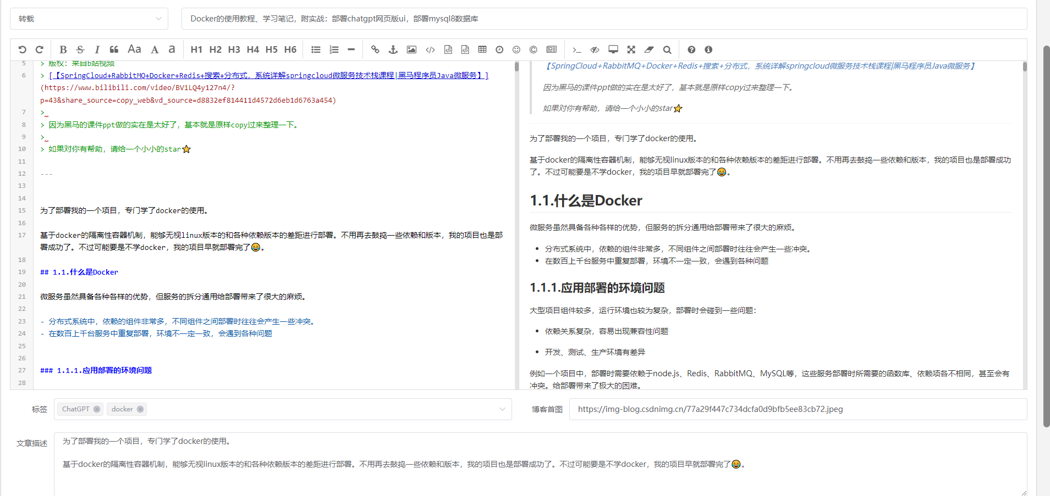Insert an image
This screenshot has width=1050, height=496.
point(411,49)
